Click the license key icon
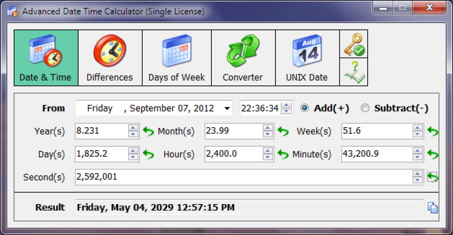Screen dimensions: 453x235 [x=354, y=43]
